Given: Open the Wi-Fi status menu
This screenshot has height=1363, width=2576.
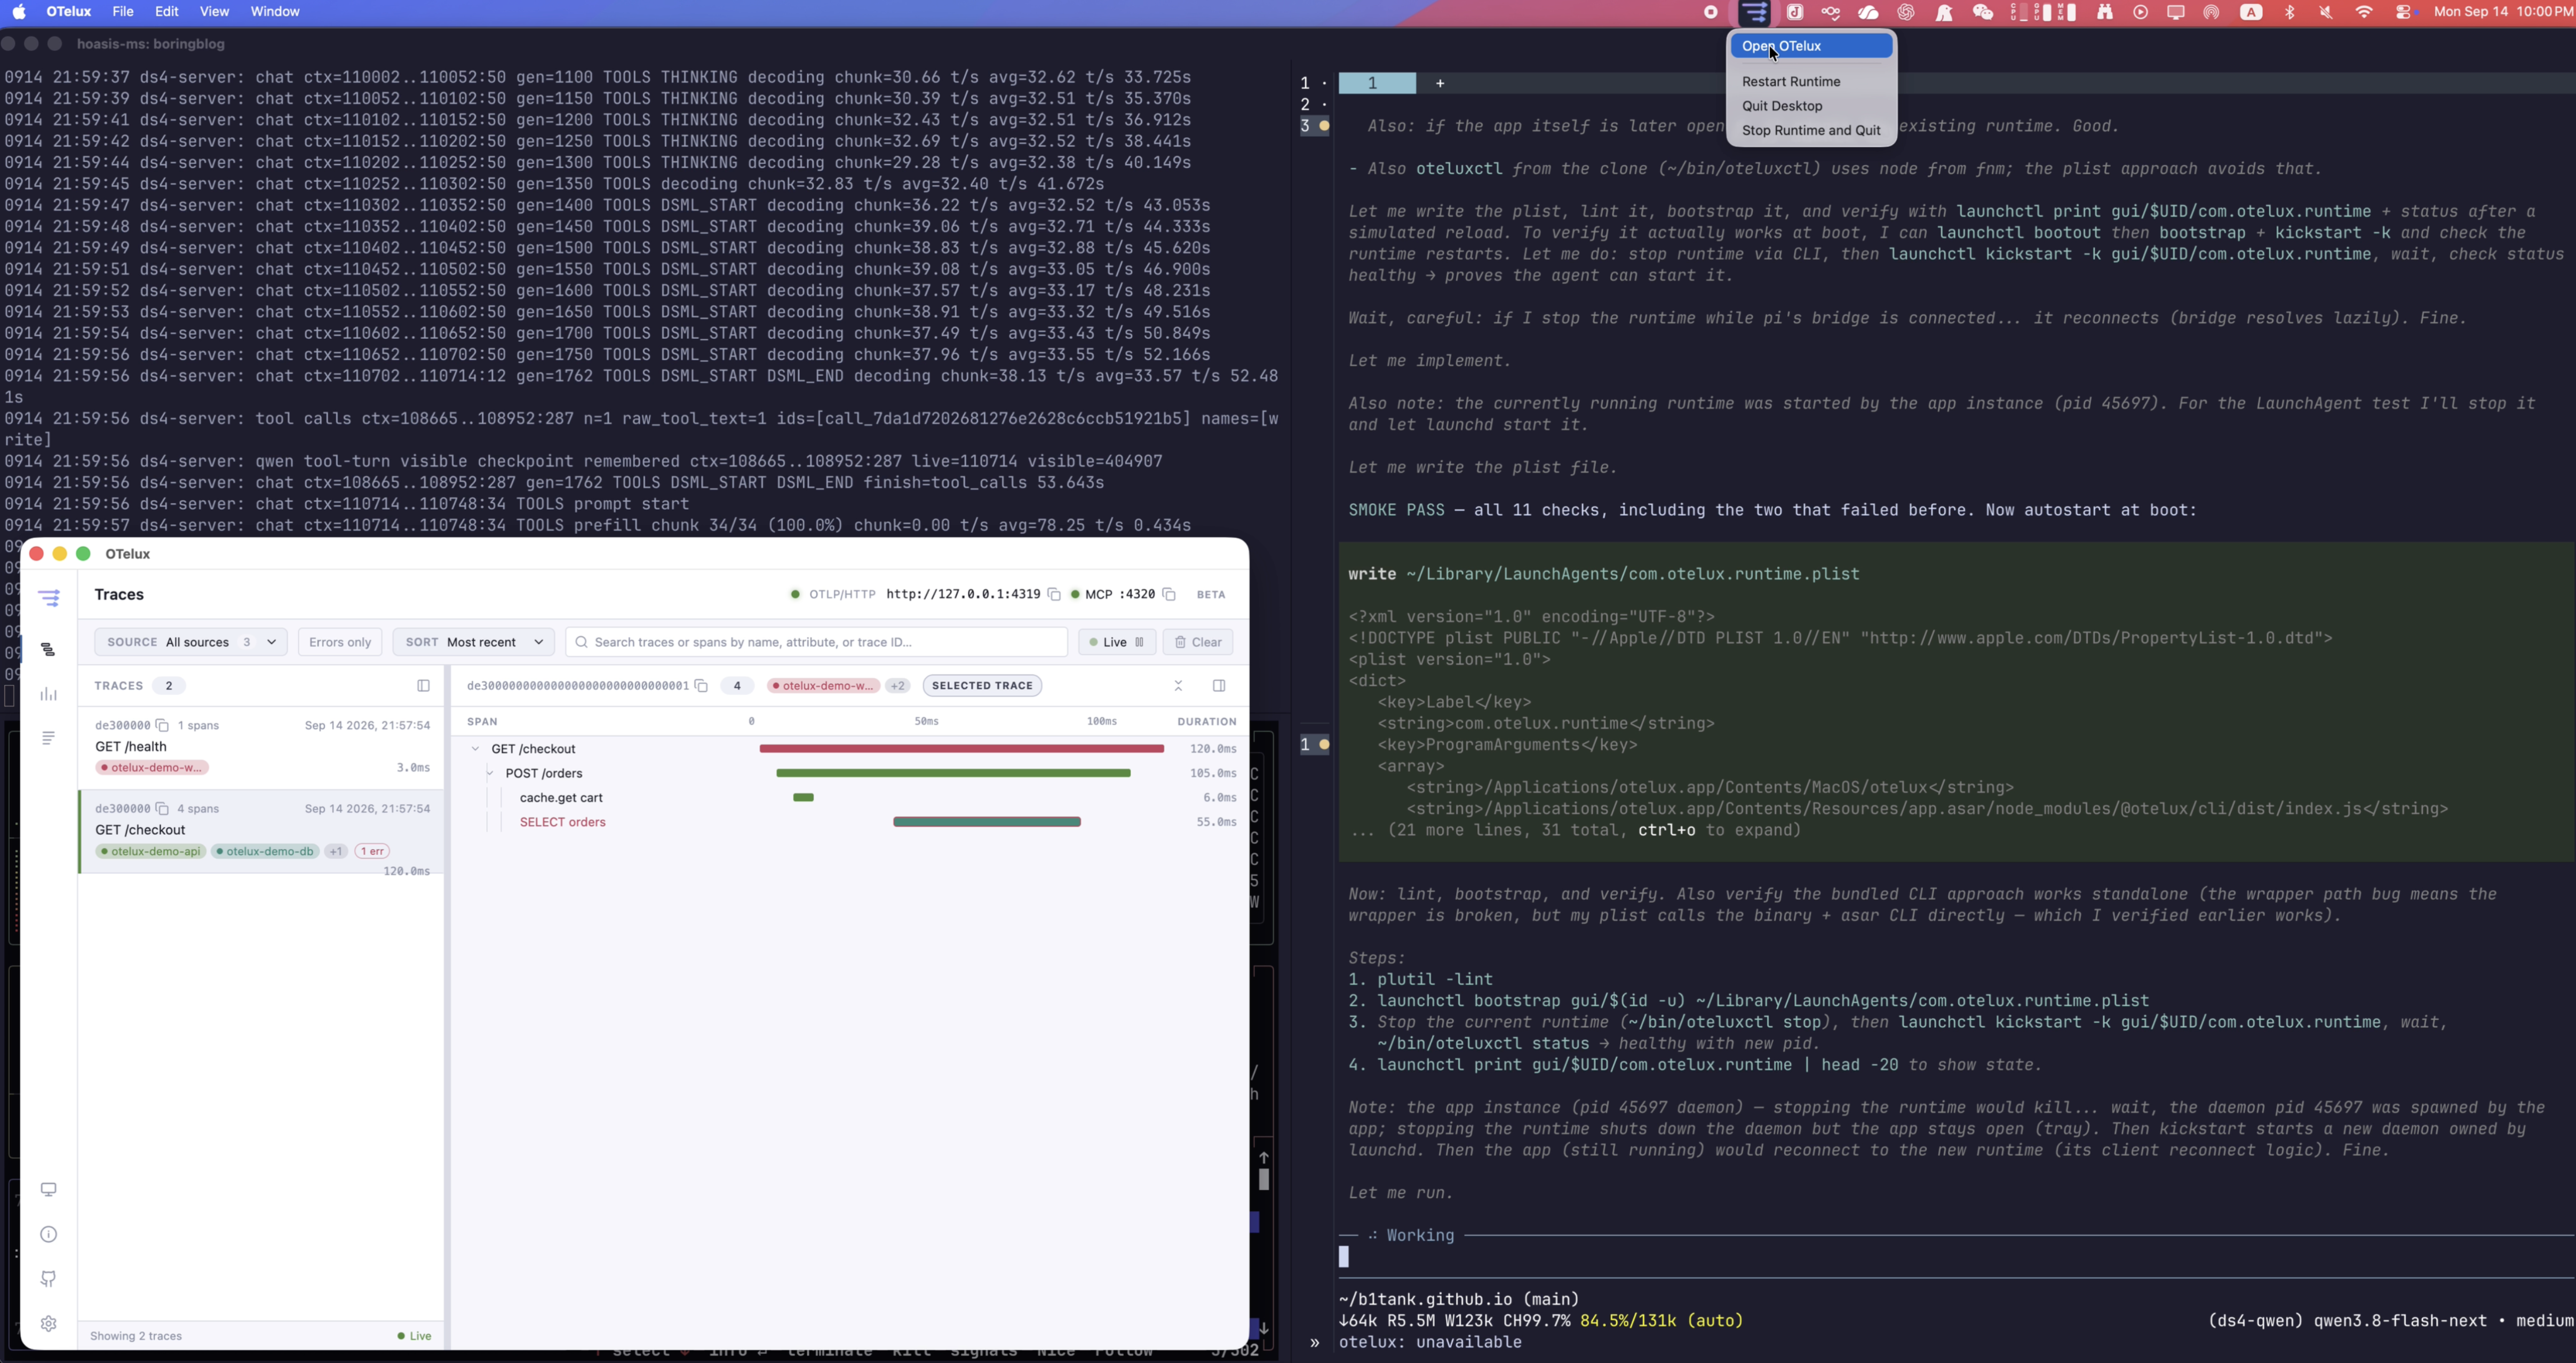Looking at the screenshot, I should pos(2364,13).
